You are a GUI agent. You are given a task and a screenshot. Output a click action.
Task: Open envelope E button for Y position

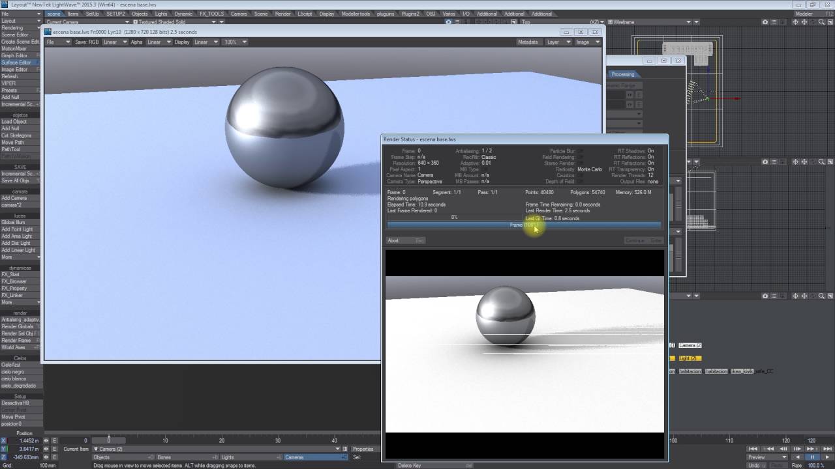tap(55, 449)
